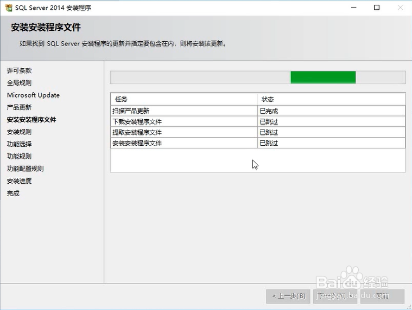Select the 安装进度 step
This screenshot has height=310, width=412.
(19, 181)
